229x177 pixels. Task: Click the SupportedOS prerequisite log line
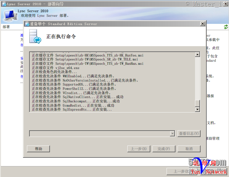[74, 84]
